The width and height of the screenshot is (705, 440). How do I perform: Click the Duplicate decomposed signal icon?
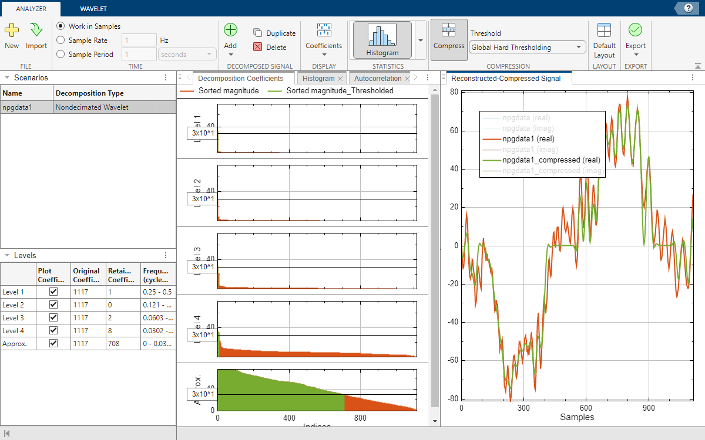coord(258,33)
